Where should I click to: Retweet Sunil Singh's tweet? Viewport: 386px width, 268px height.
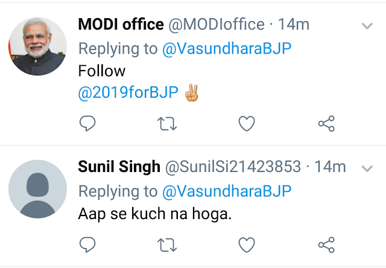pyautogui.click(x=167, y=245)
